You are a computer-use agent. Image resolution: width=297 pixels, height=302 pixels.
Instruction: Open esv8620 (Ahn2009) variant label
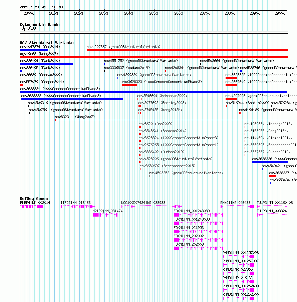(156, 124)
